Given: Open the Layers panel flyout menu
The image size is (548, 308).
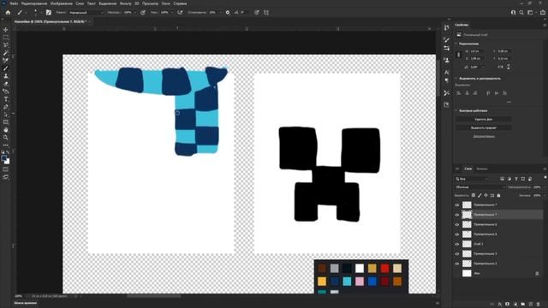Looking at the screenshot, I should [545, 169].
